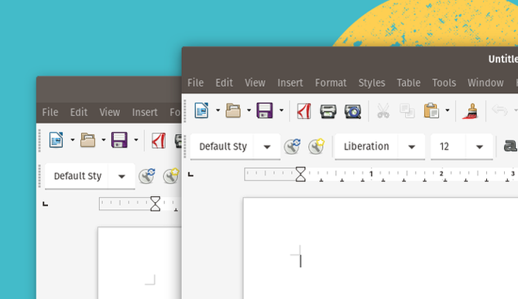Viewport: 518px width, 299px height.
Task: Click the Print icon in front window
Action: [x=328, y=112]
